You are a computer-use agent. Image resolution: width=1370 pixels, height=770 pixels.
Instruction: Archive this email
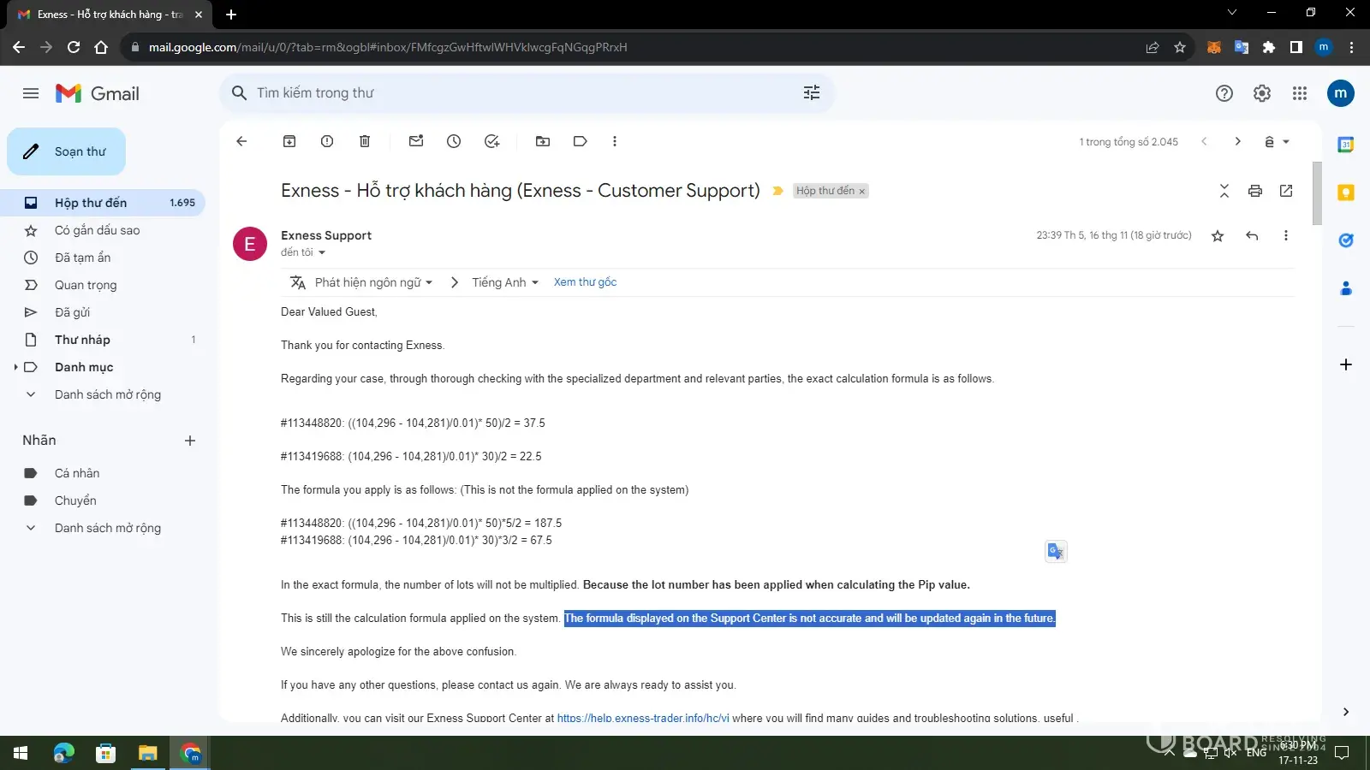289,141
